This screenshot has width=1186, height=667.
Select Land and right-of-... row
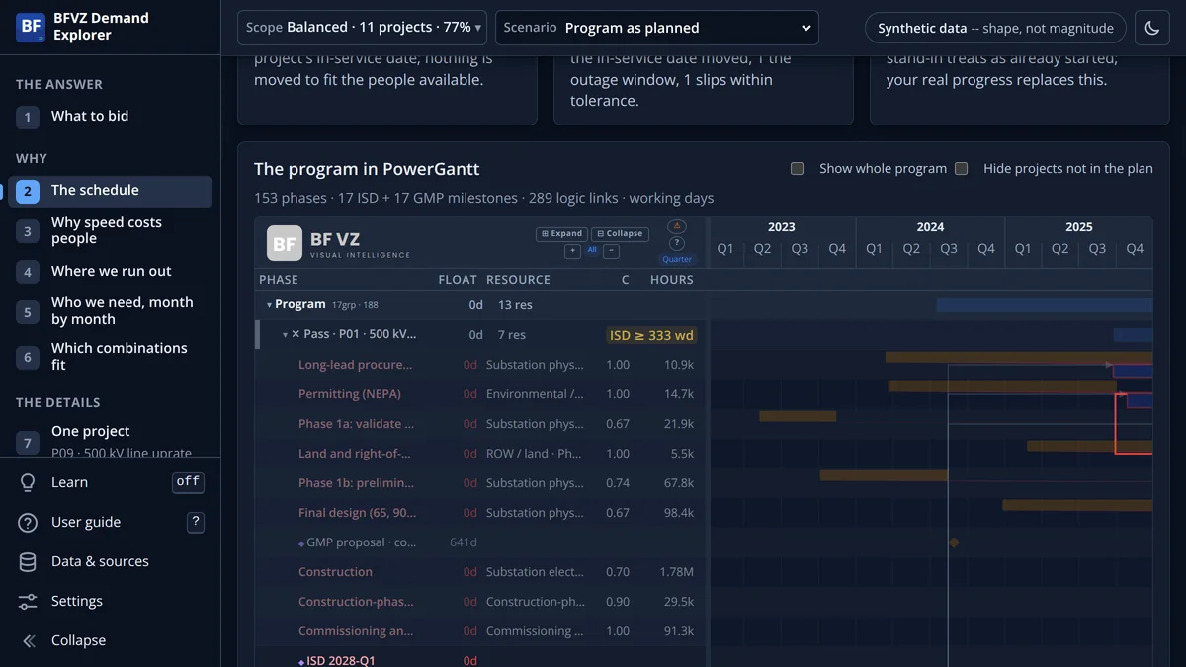point(481,454)
